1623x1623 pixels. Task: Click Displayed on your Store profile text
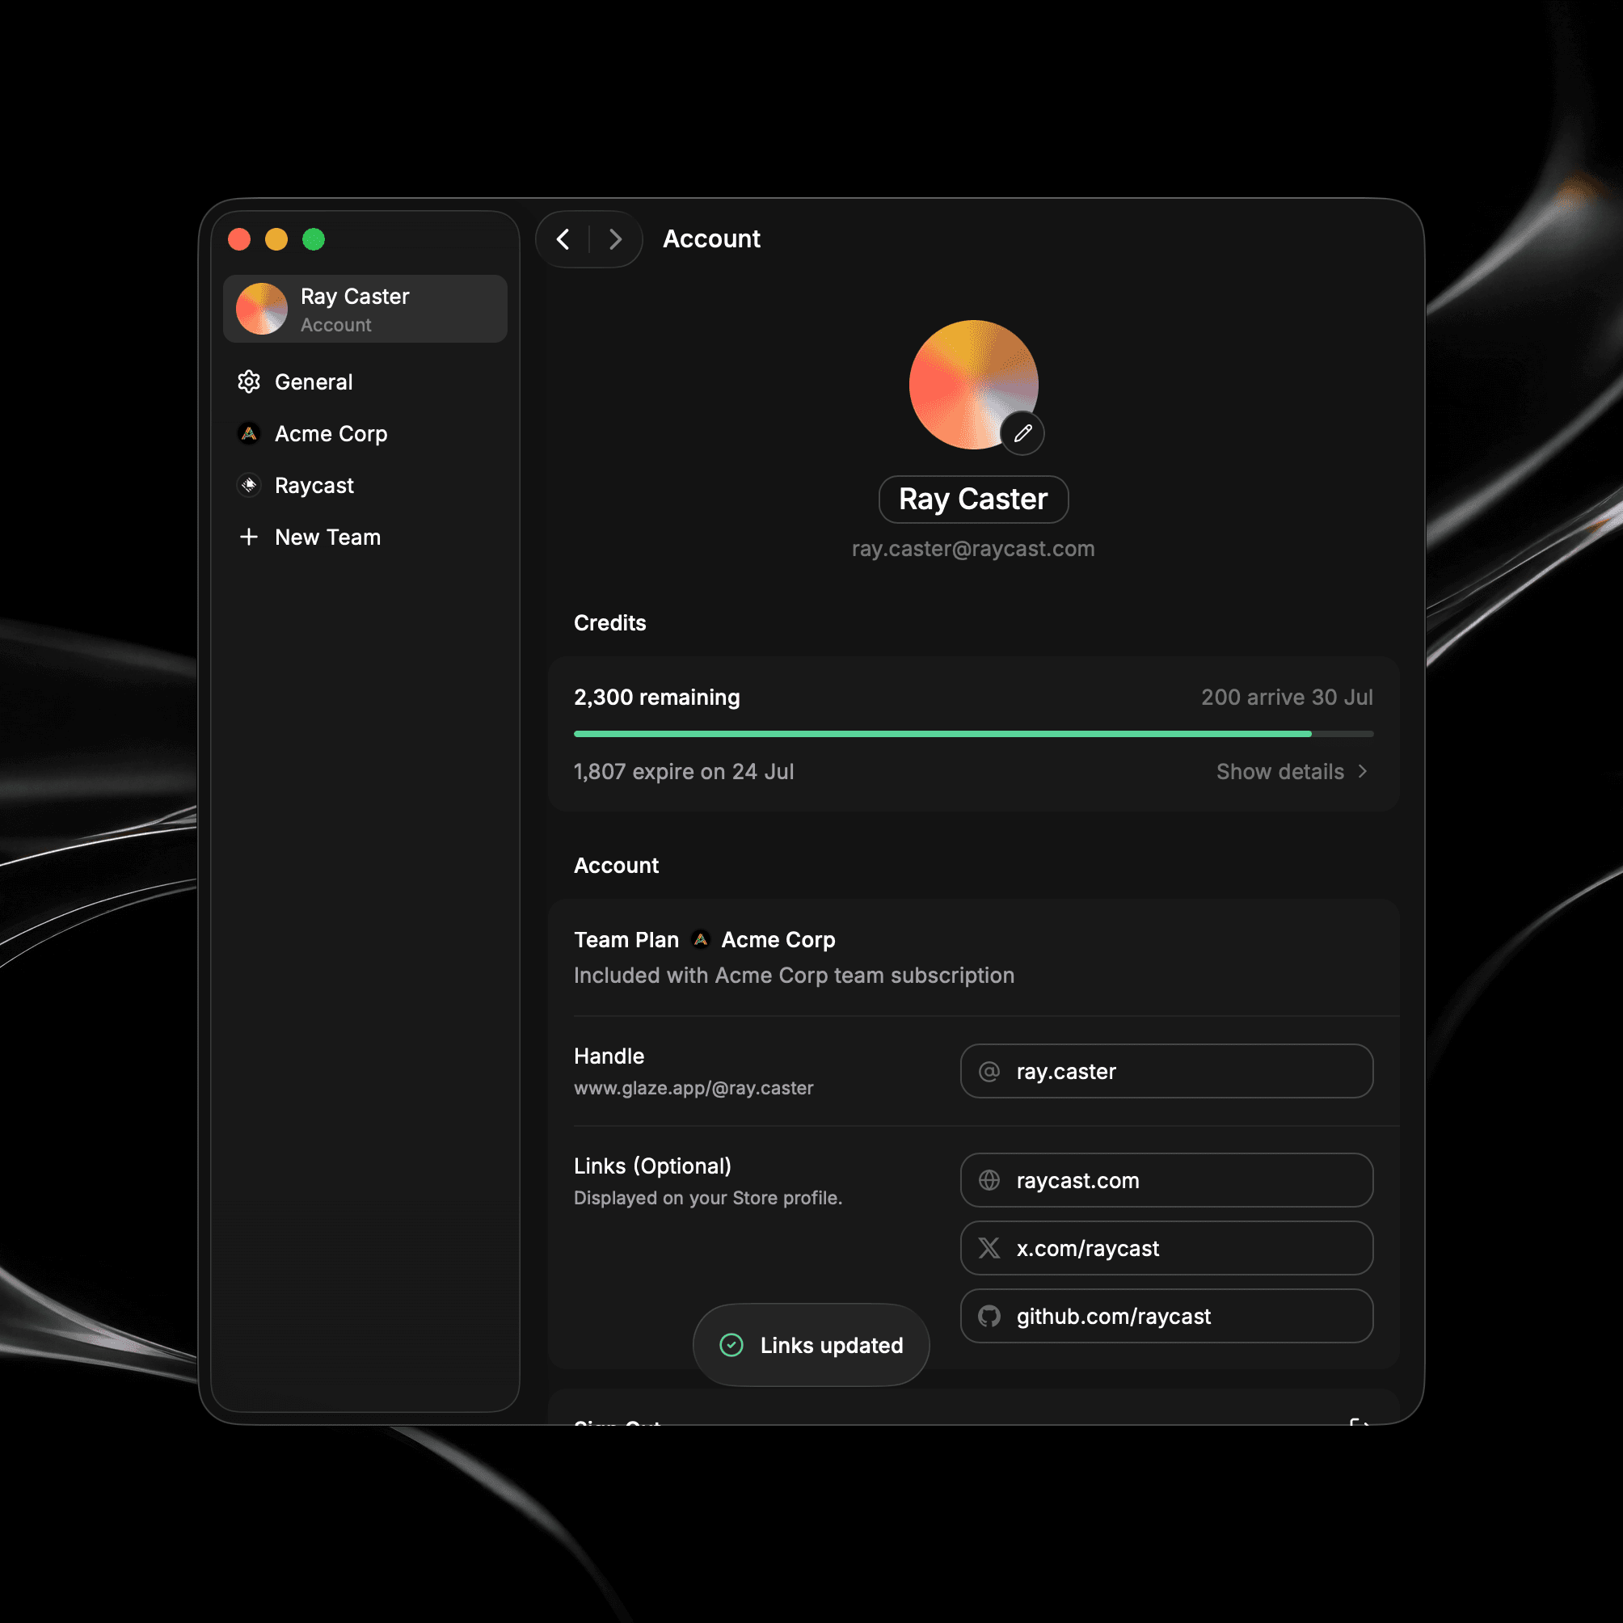(x=708, y=1198)
